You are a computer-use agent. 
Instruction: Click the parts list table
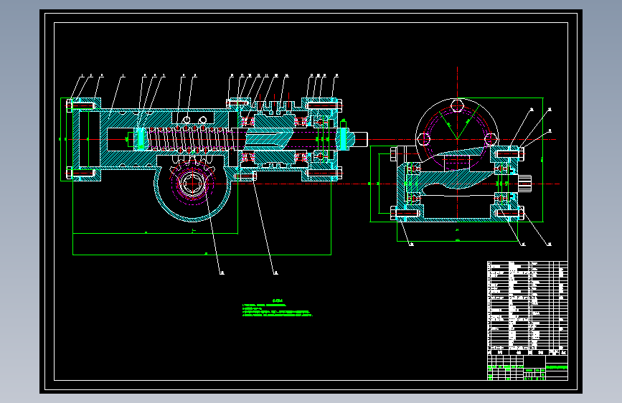click(527, 305)
